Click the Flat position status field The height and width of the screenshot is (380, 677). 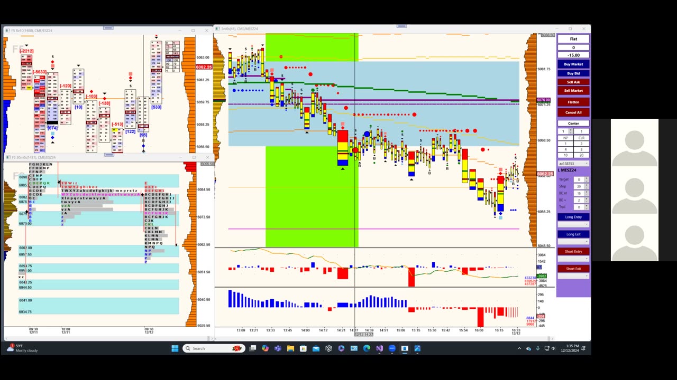click(573, 39)
